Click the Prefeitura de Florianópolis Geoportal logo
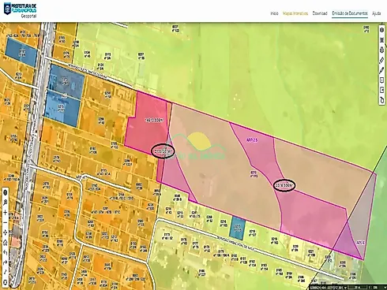The height and width of the screenshot is (290, 387). tap(20, 10)
